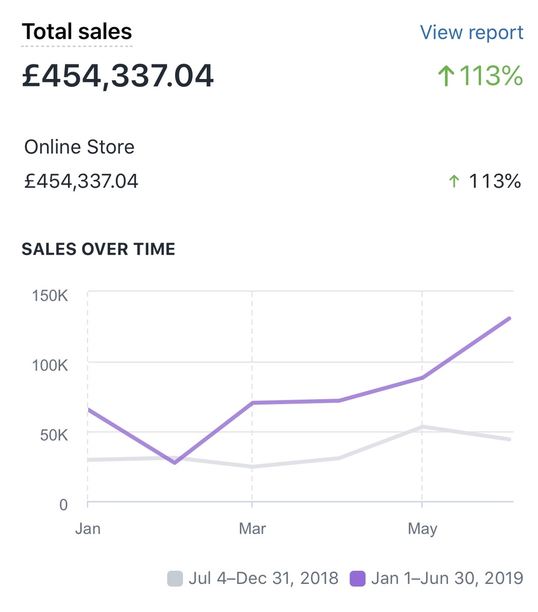Image resolution: width=538 pixels, height=612 pixels.
Task: Click the May label on the x-axis
Action: [x=422, y=529]
